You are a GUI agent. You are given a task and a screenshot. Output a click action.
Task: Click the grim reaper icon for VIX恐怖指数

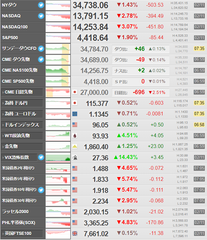tap(75, 157)
